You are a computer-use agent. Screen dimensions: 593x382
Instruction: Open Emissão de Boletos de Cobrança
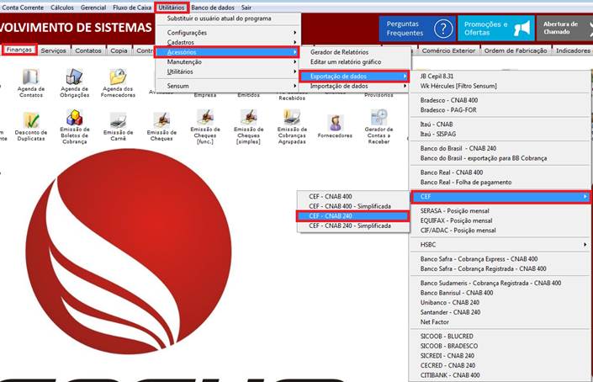coord(75,127)
